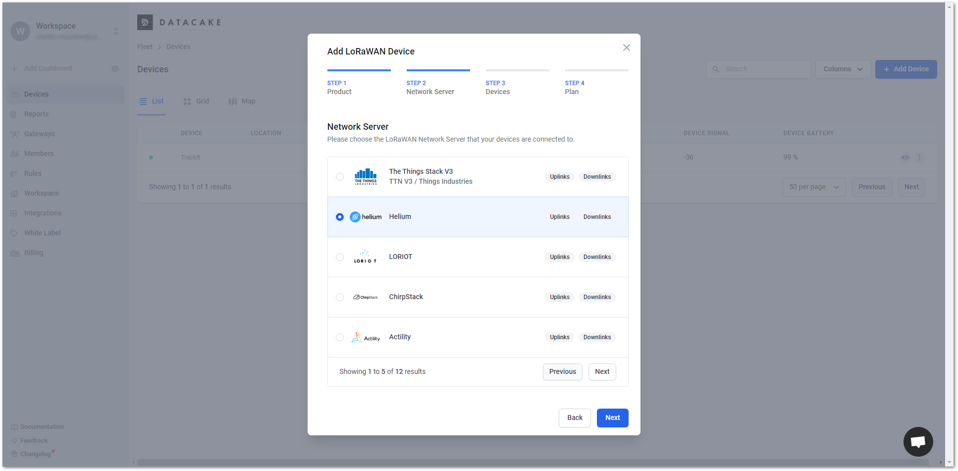The height and width of the screenshot is (471, 958).
Task: Click the LORIOT logo icon
Action: click(x=365, y=257)
